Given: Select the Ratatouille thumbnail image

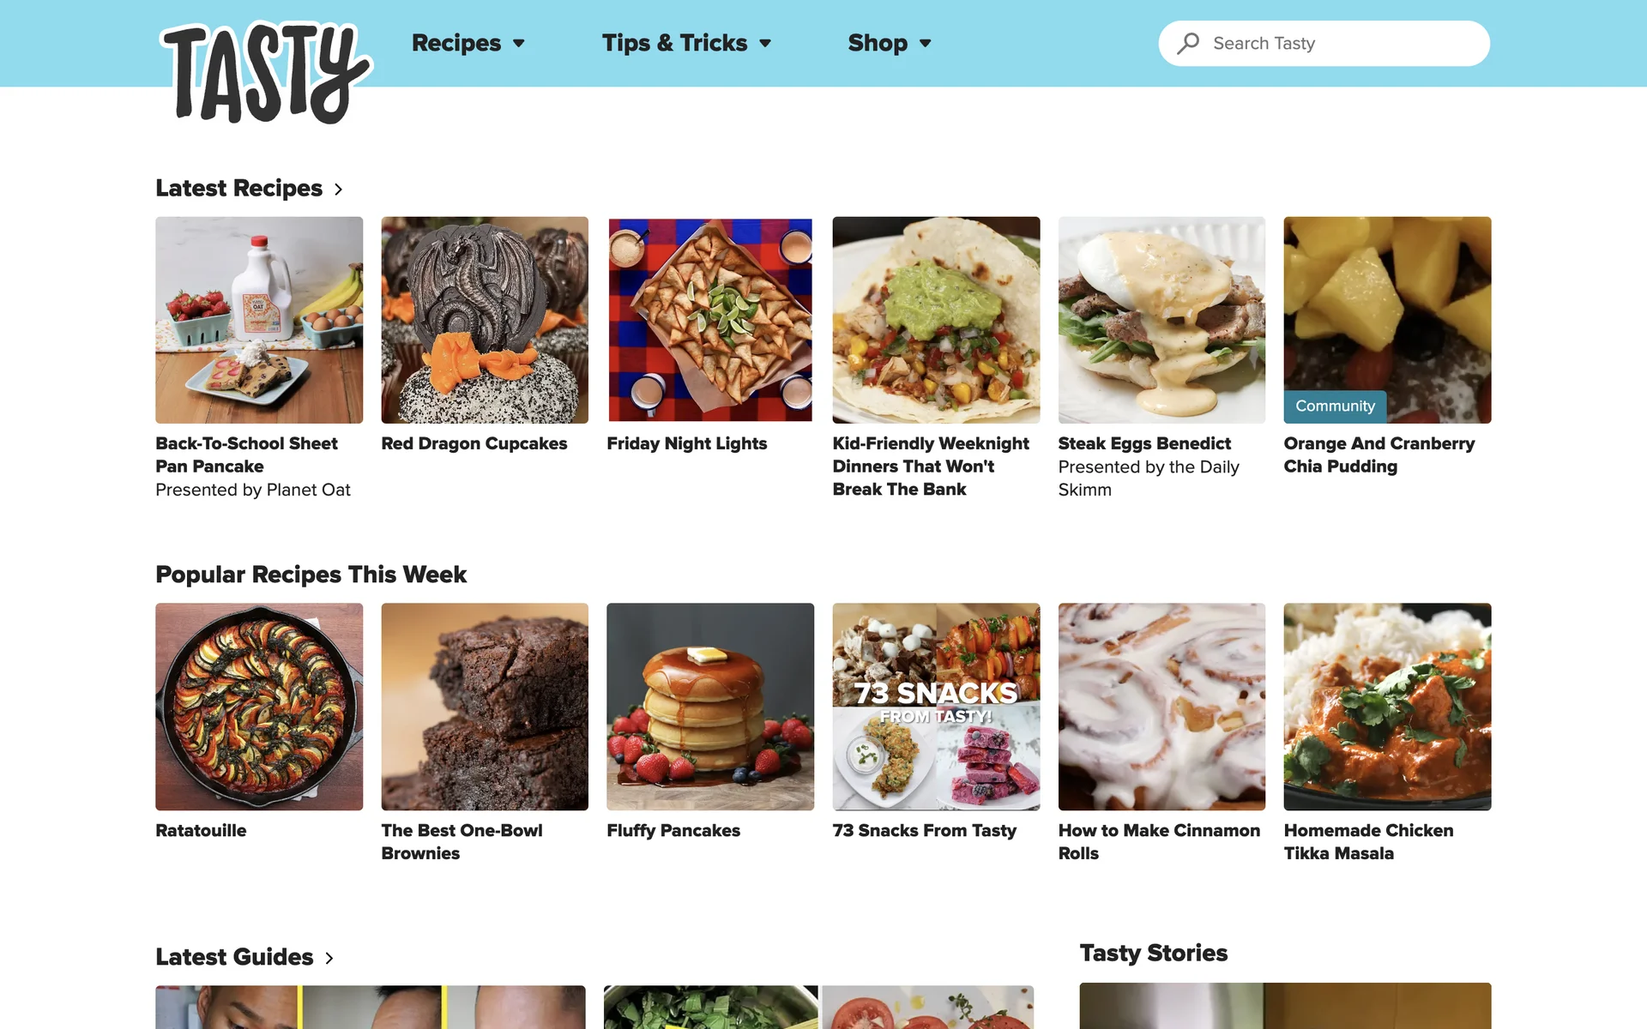Looking at the screenshot, I should click(x=259, y=707).
